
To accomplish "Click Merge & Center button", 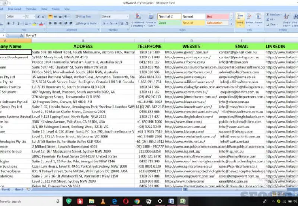I will [x=87, y=23].
